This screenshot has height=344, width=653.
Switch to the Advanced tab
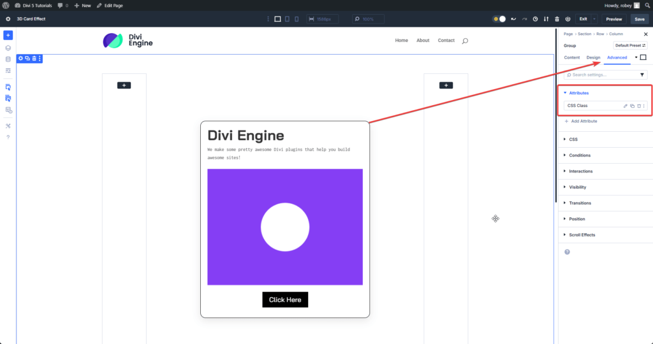[617, 57]
